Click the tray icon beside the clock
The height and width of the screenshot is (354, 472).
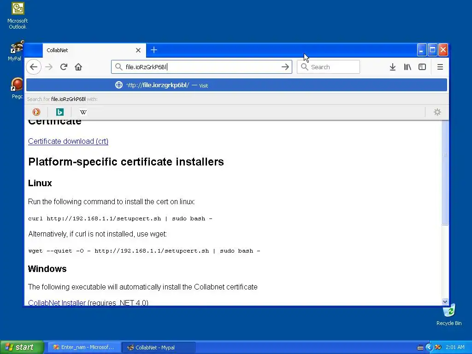(x=438, y=348)
